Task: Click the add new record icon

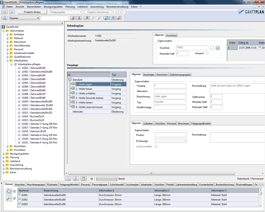Action: pyautogui.click(x=106, y=18)
